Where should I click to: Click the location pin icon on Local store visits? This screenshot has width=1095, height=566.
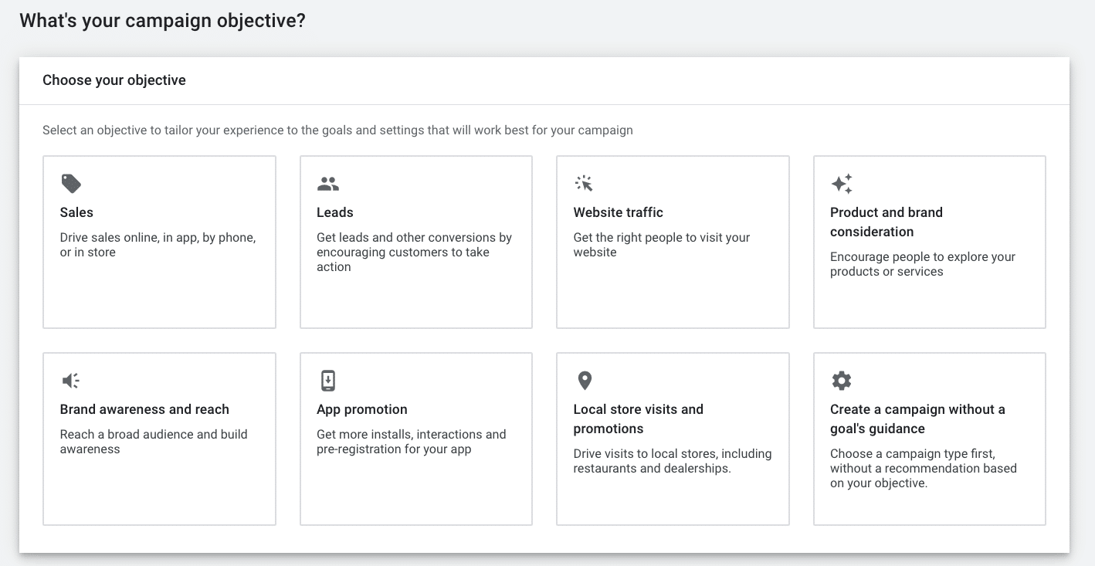point(585,380)
